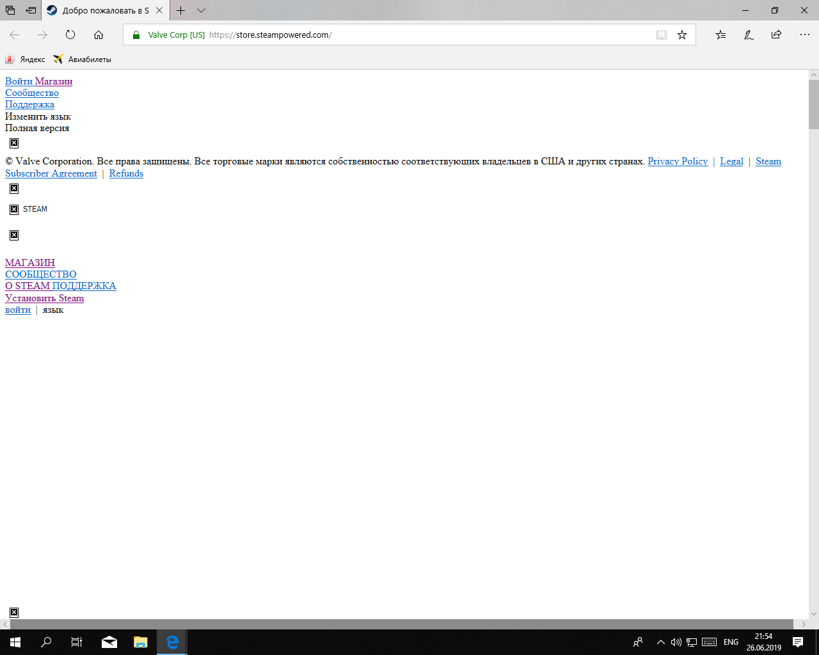Open the О STEAM menu link
Screen dimensions: 819x655
(28, 286)
